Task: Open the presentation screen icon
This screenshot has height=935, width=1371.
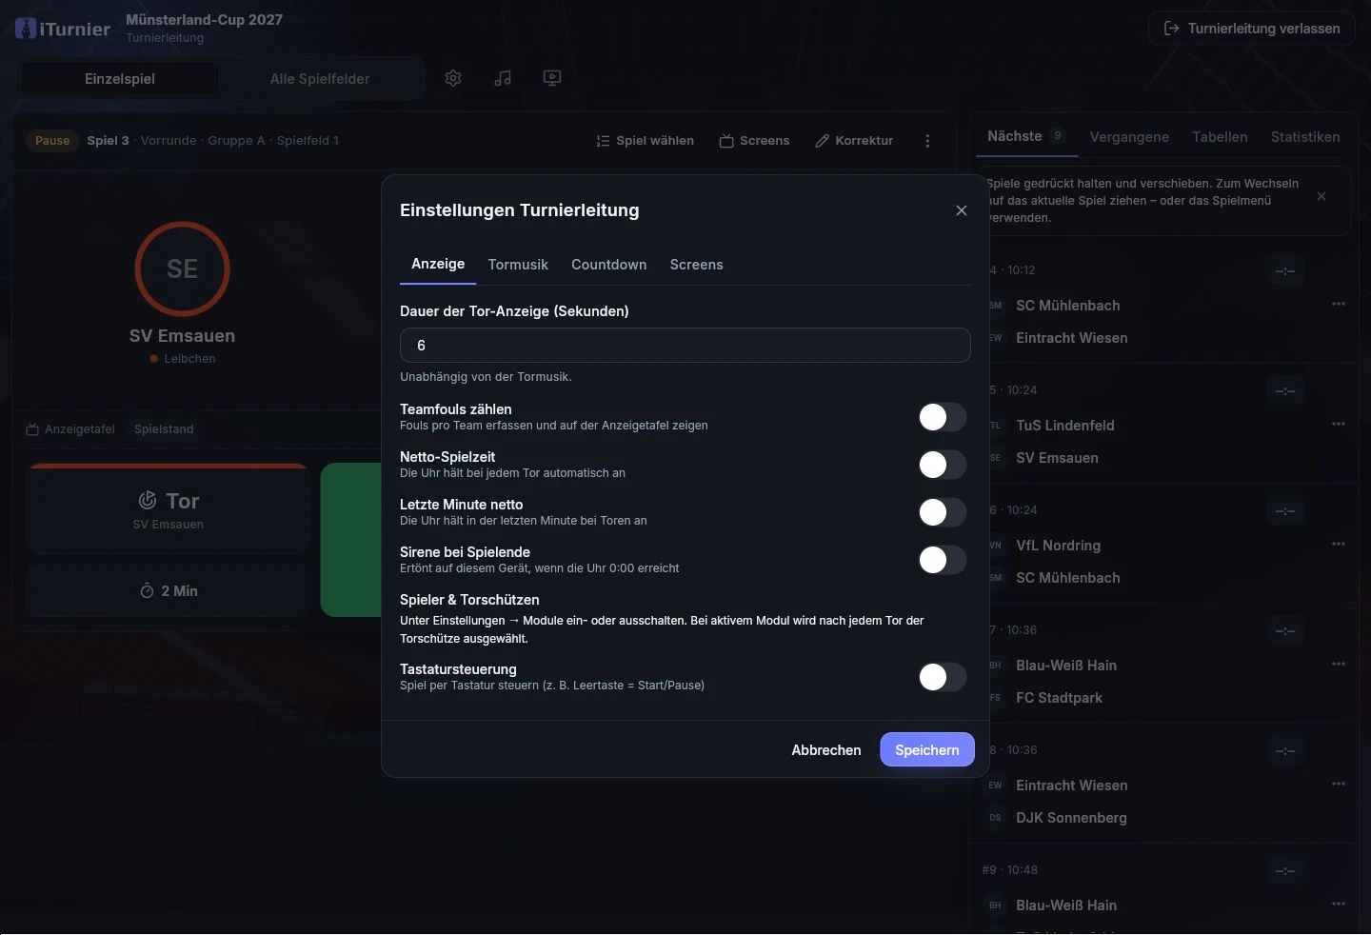Action: tap(552, 78)
